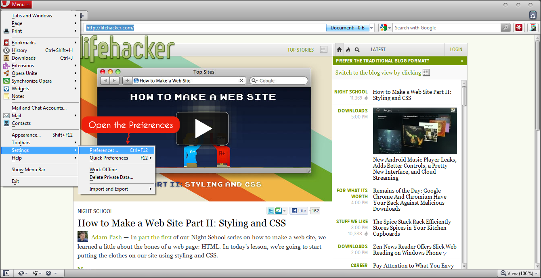Click the Print printer icon
Image resolution: width=541 pixels, height=278 pixels.
tap(6, 31)
